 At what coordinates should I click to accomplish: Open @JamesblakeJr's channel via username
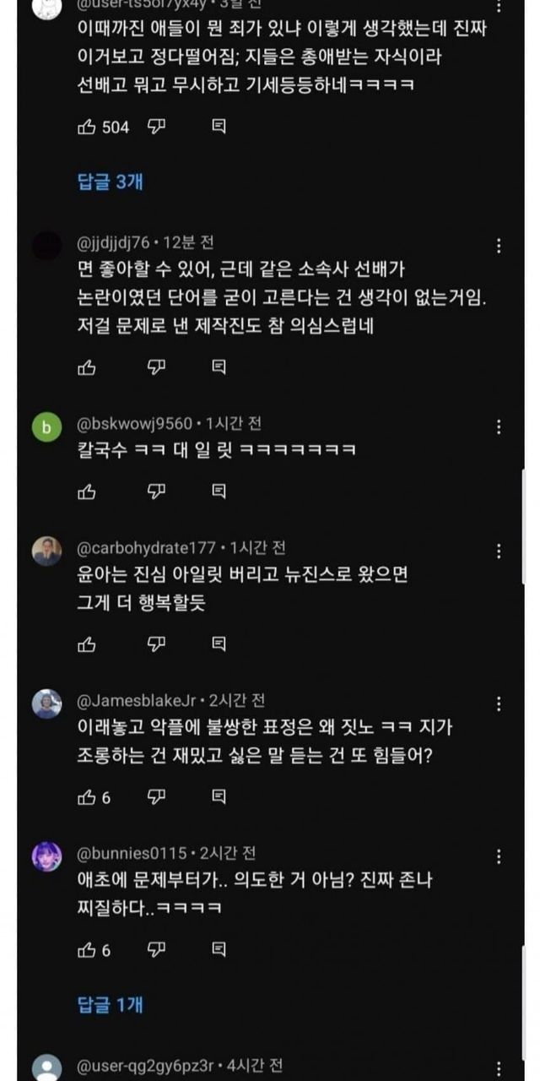[136, 700]
